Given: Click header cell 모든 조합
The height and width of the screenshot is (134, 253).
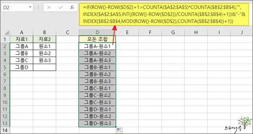Looking at the screenshot, I should tap(97, 39).
